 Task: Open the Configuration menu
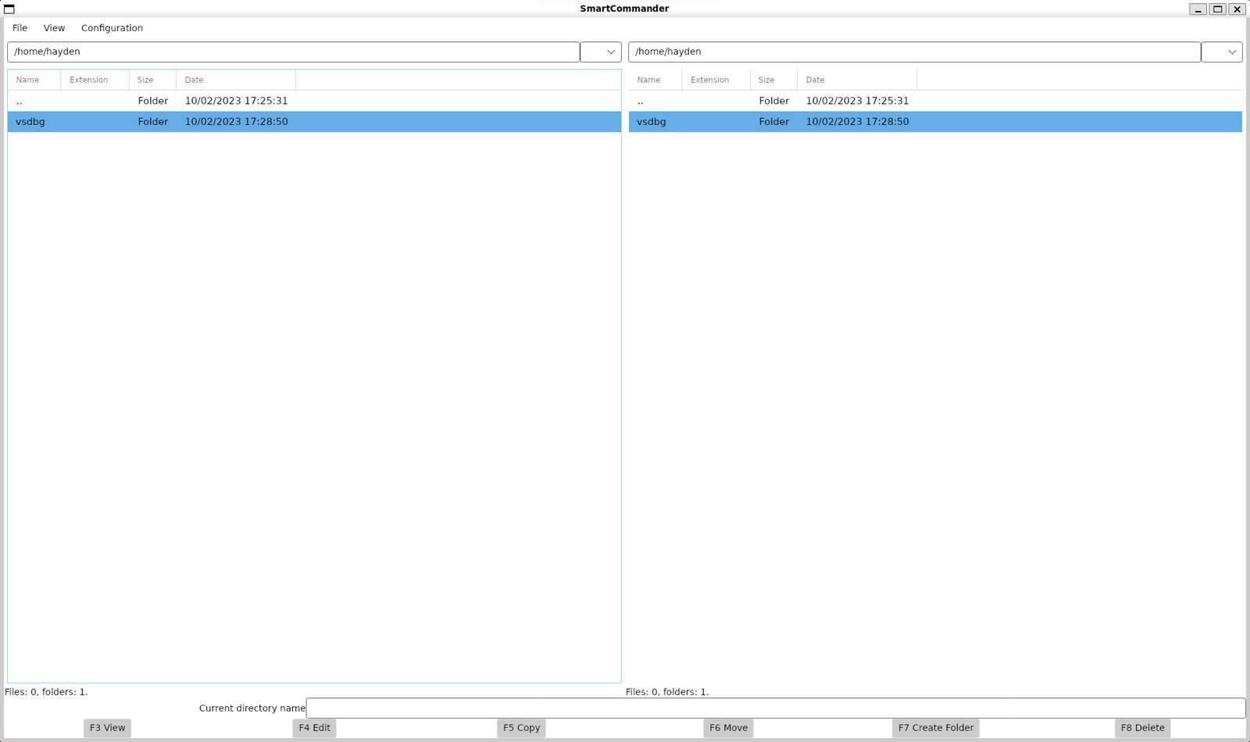[112, 27]
